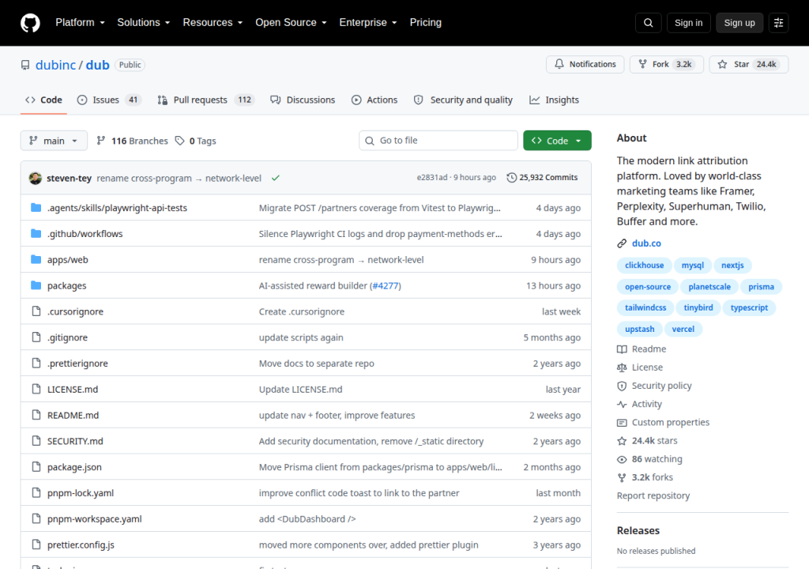Image resolution: width=809 pixels, height=569 pixels.
Task: Switch to Security and quality tab
Action: pos(463,100)
